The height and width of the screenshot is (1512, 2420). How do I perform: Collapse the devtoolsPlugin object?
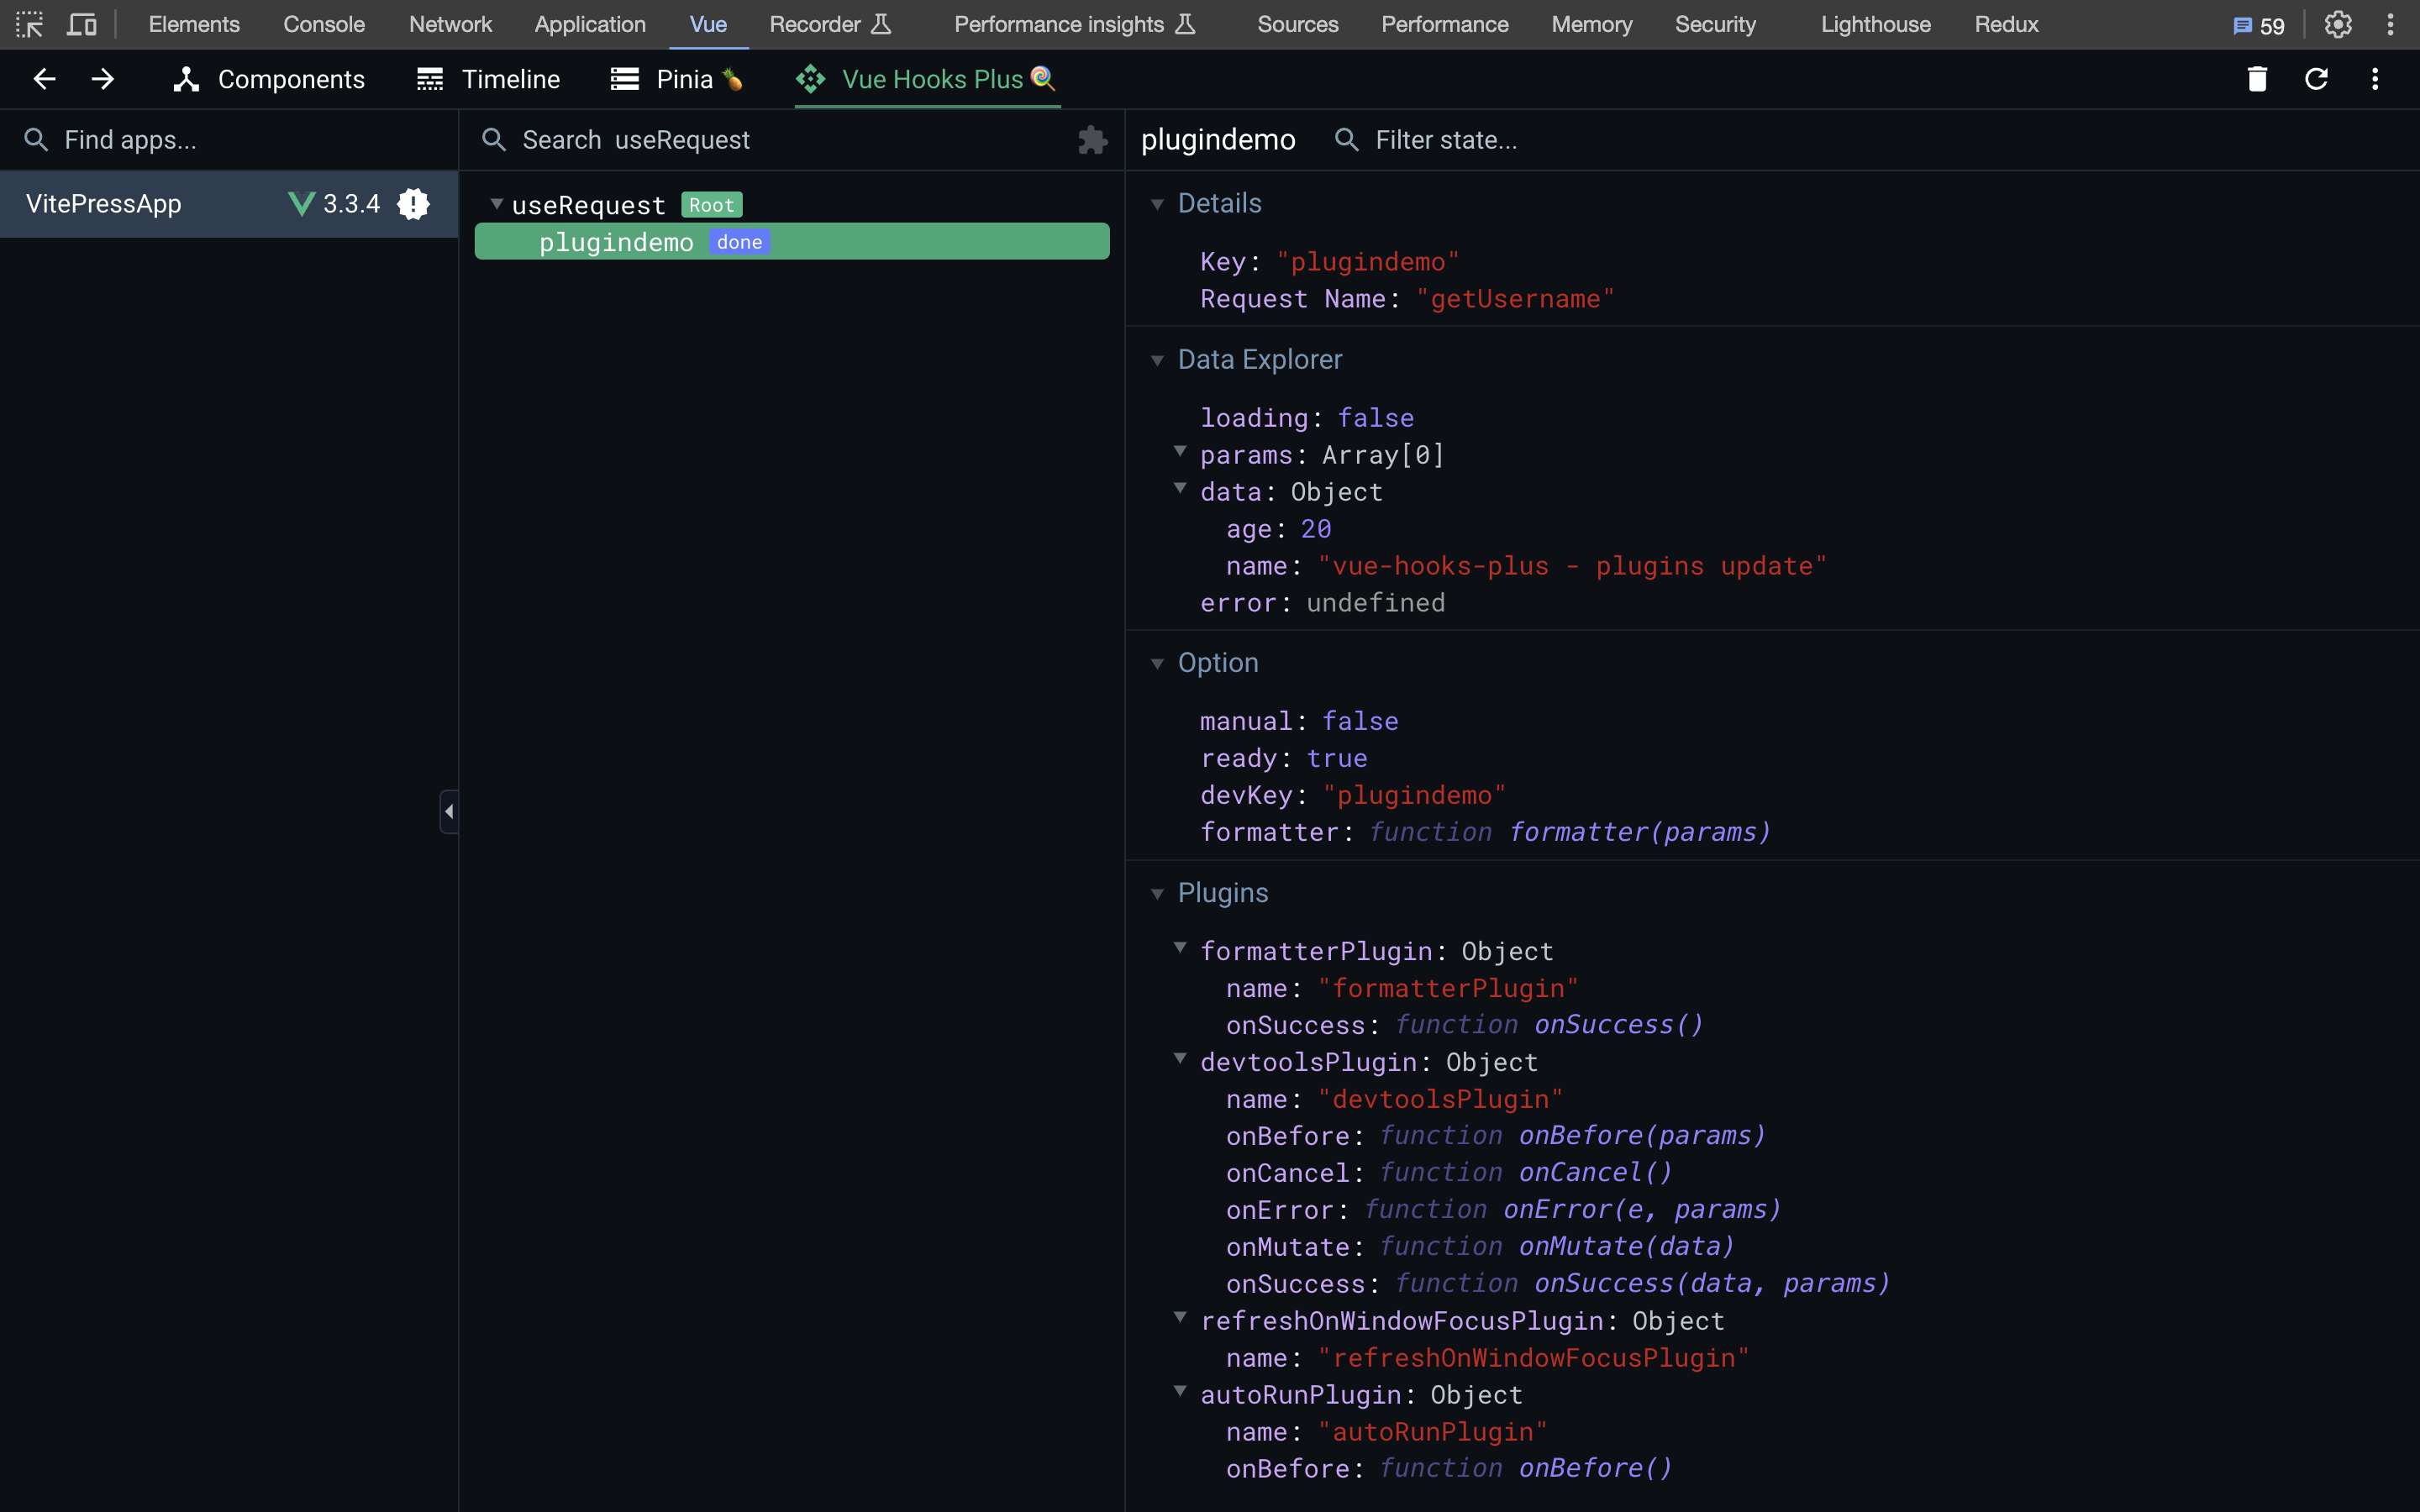[x=1180, y=1058]
